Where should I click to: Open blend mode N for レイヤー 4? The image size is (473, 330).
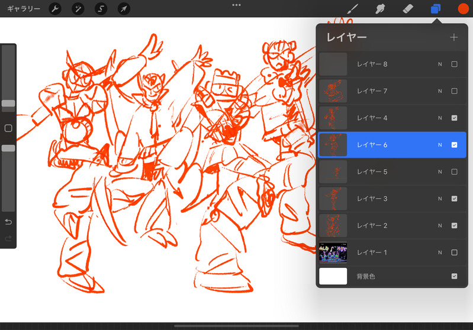pos(440,118)
